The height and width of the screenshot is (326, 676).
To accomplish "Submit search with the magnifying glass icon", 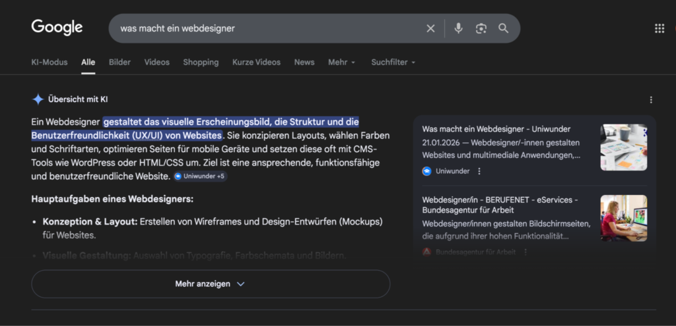I will pos(504,28).
